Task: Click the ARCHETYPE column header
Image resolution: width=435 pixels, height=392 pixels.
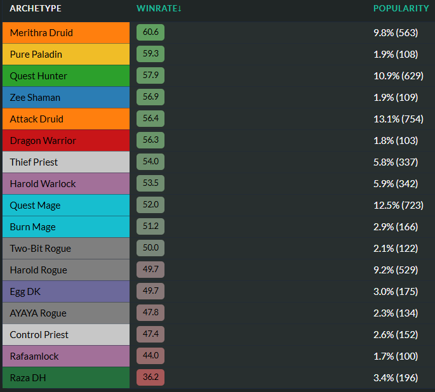Action: pyautogui.click(x=36, y=9)
